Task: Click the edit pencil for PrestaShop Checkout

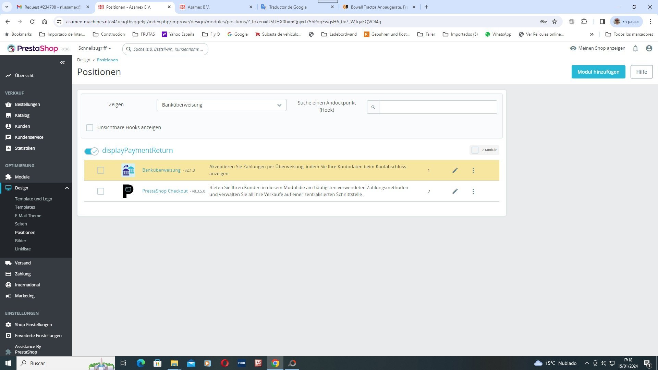Action: pyautogui.click(x=455, y=191)
